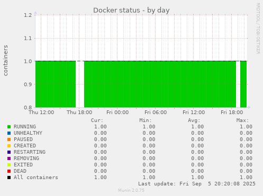Click the yellow CREATED legend swatch

click(9, 146)
